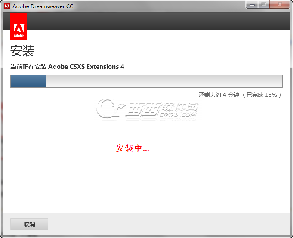Click the Adobe wordmark under the logo A
Image resolution: width=293 pixels, height=238 pixels.
19,36
